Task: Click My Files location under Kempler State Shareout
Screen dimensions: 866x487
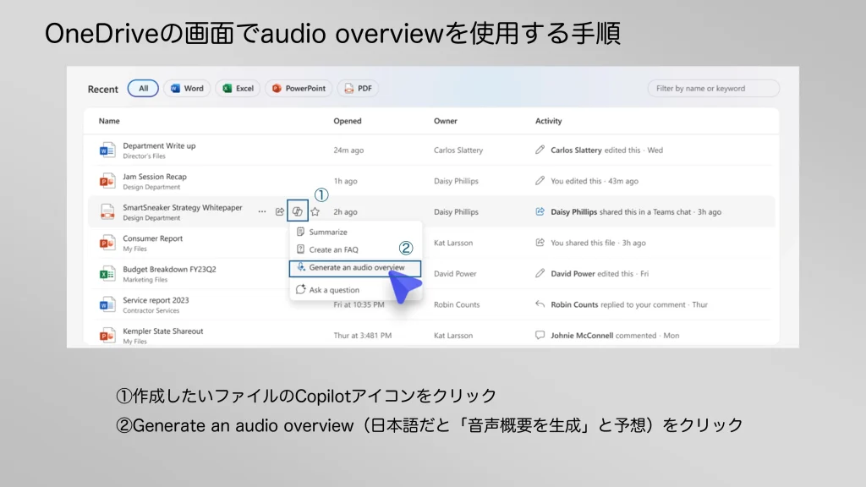Action: [134, 342]
